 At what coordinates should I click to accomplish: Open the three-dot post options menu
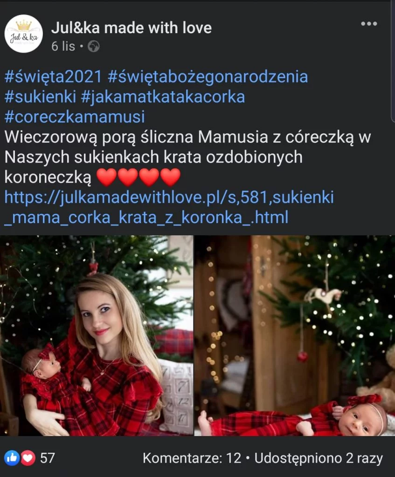(369, 24)
